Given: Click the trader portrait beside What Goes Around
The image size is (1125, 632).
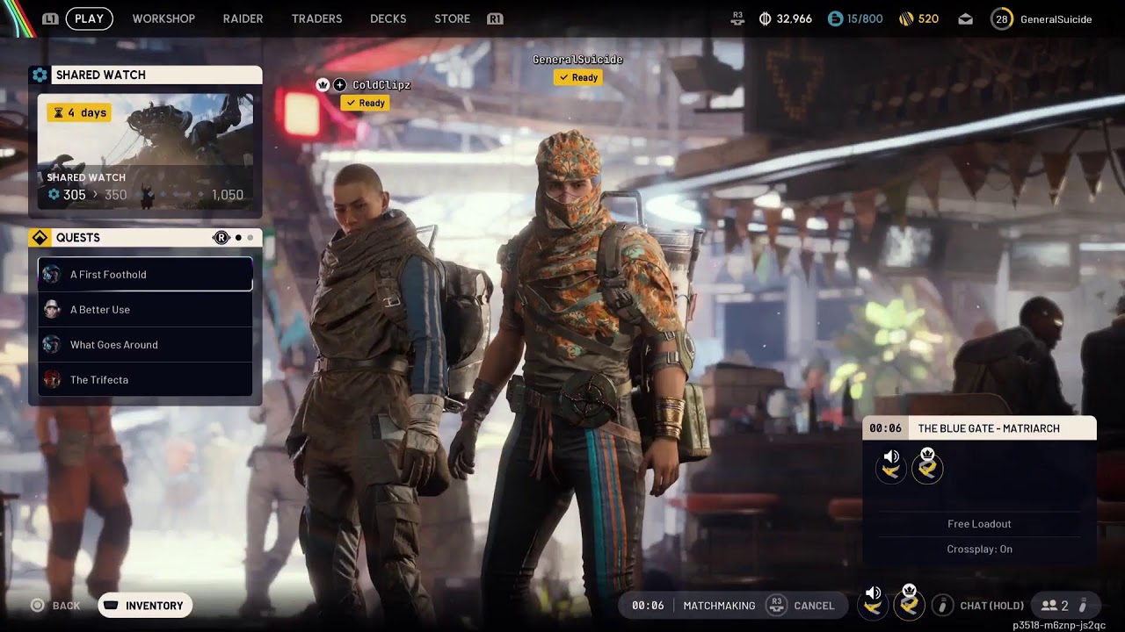Looking at the screenshot, I should [52, 344].
